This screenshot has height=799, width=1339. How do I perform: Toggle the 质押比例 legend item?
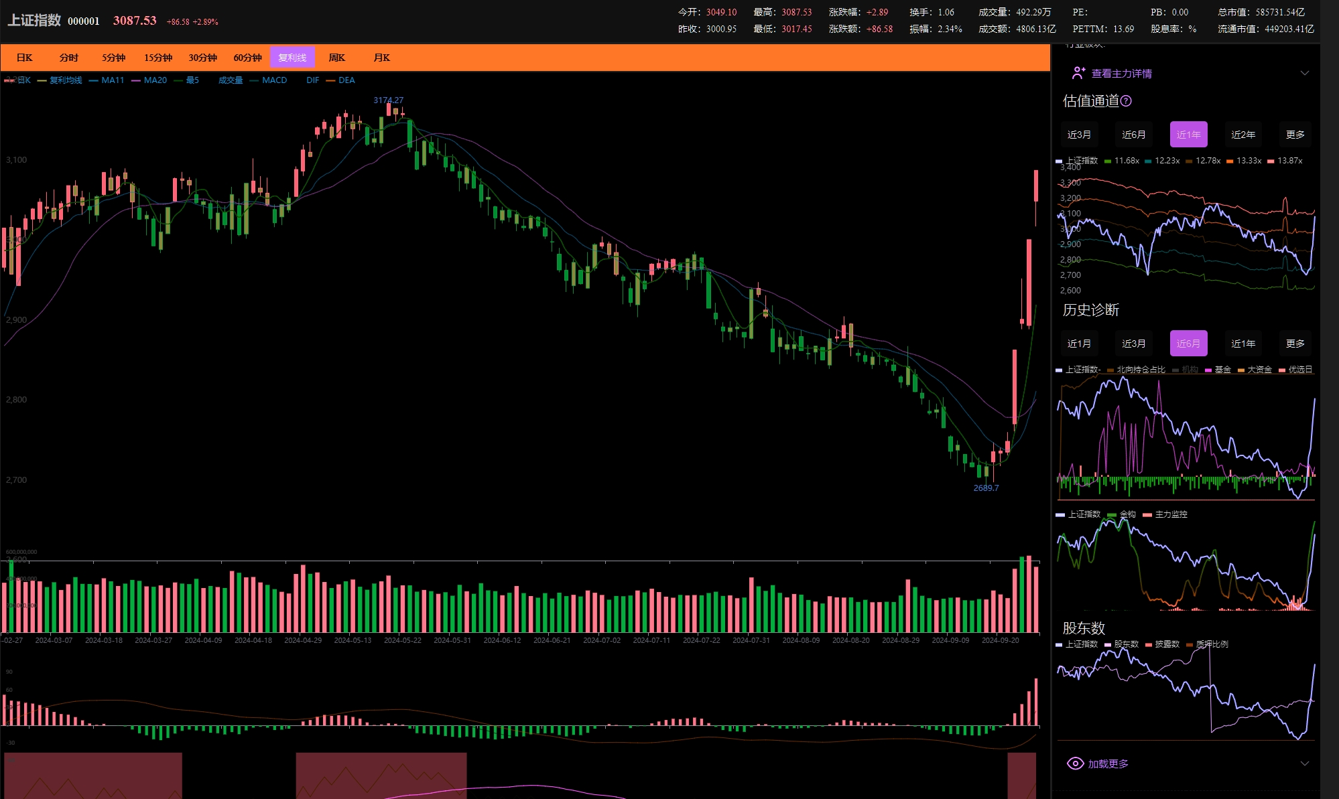pos(1207,644)
